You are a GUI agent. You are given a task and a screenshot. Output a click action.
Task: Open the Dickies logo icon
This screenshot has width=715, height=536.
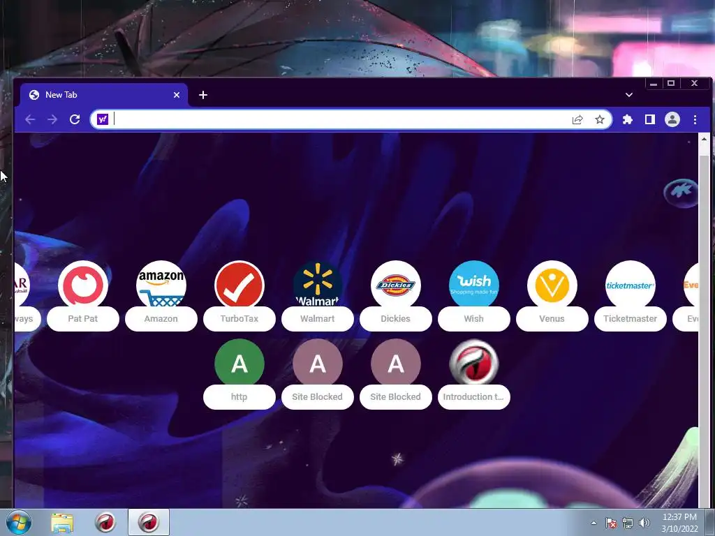tap(396, 285)
